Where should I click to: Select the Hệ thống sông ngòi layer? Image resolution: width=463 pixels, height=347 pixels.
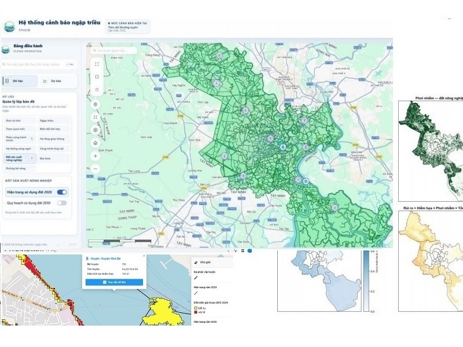tap(20, 149)
